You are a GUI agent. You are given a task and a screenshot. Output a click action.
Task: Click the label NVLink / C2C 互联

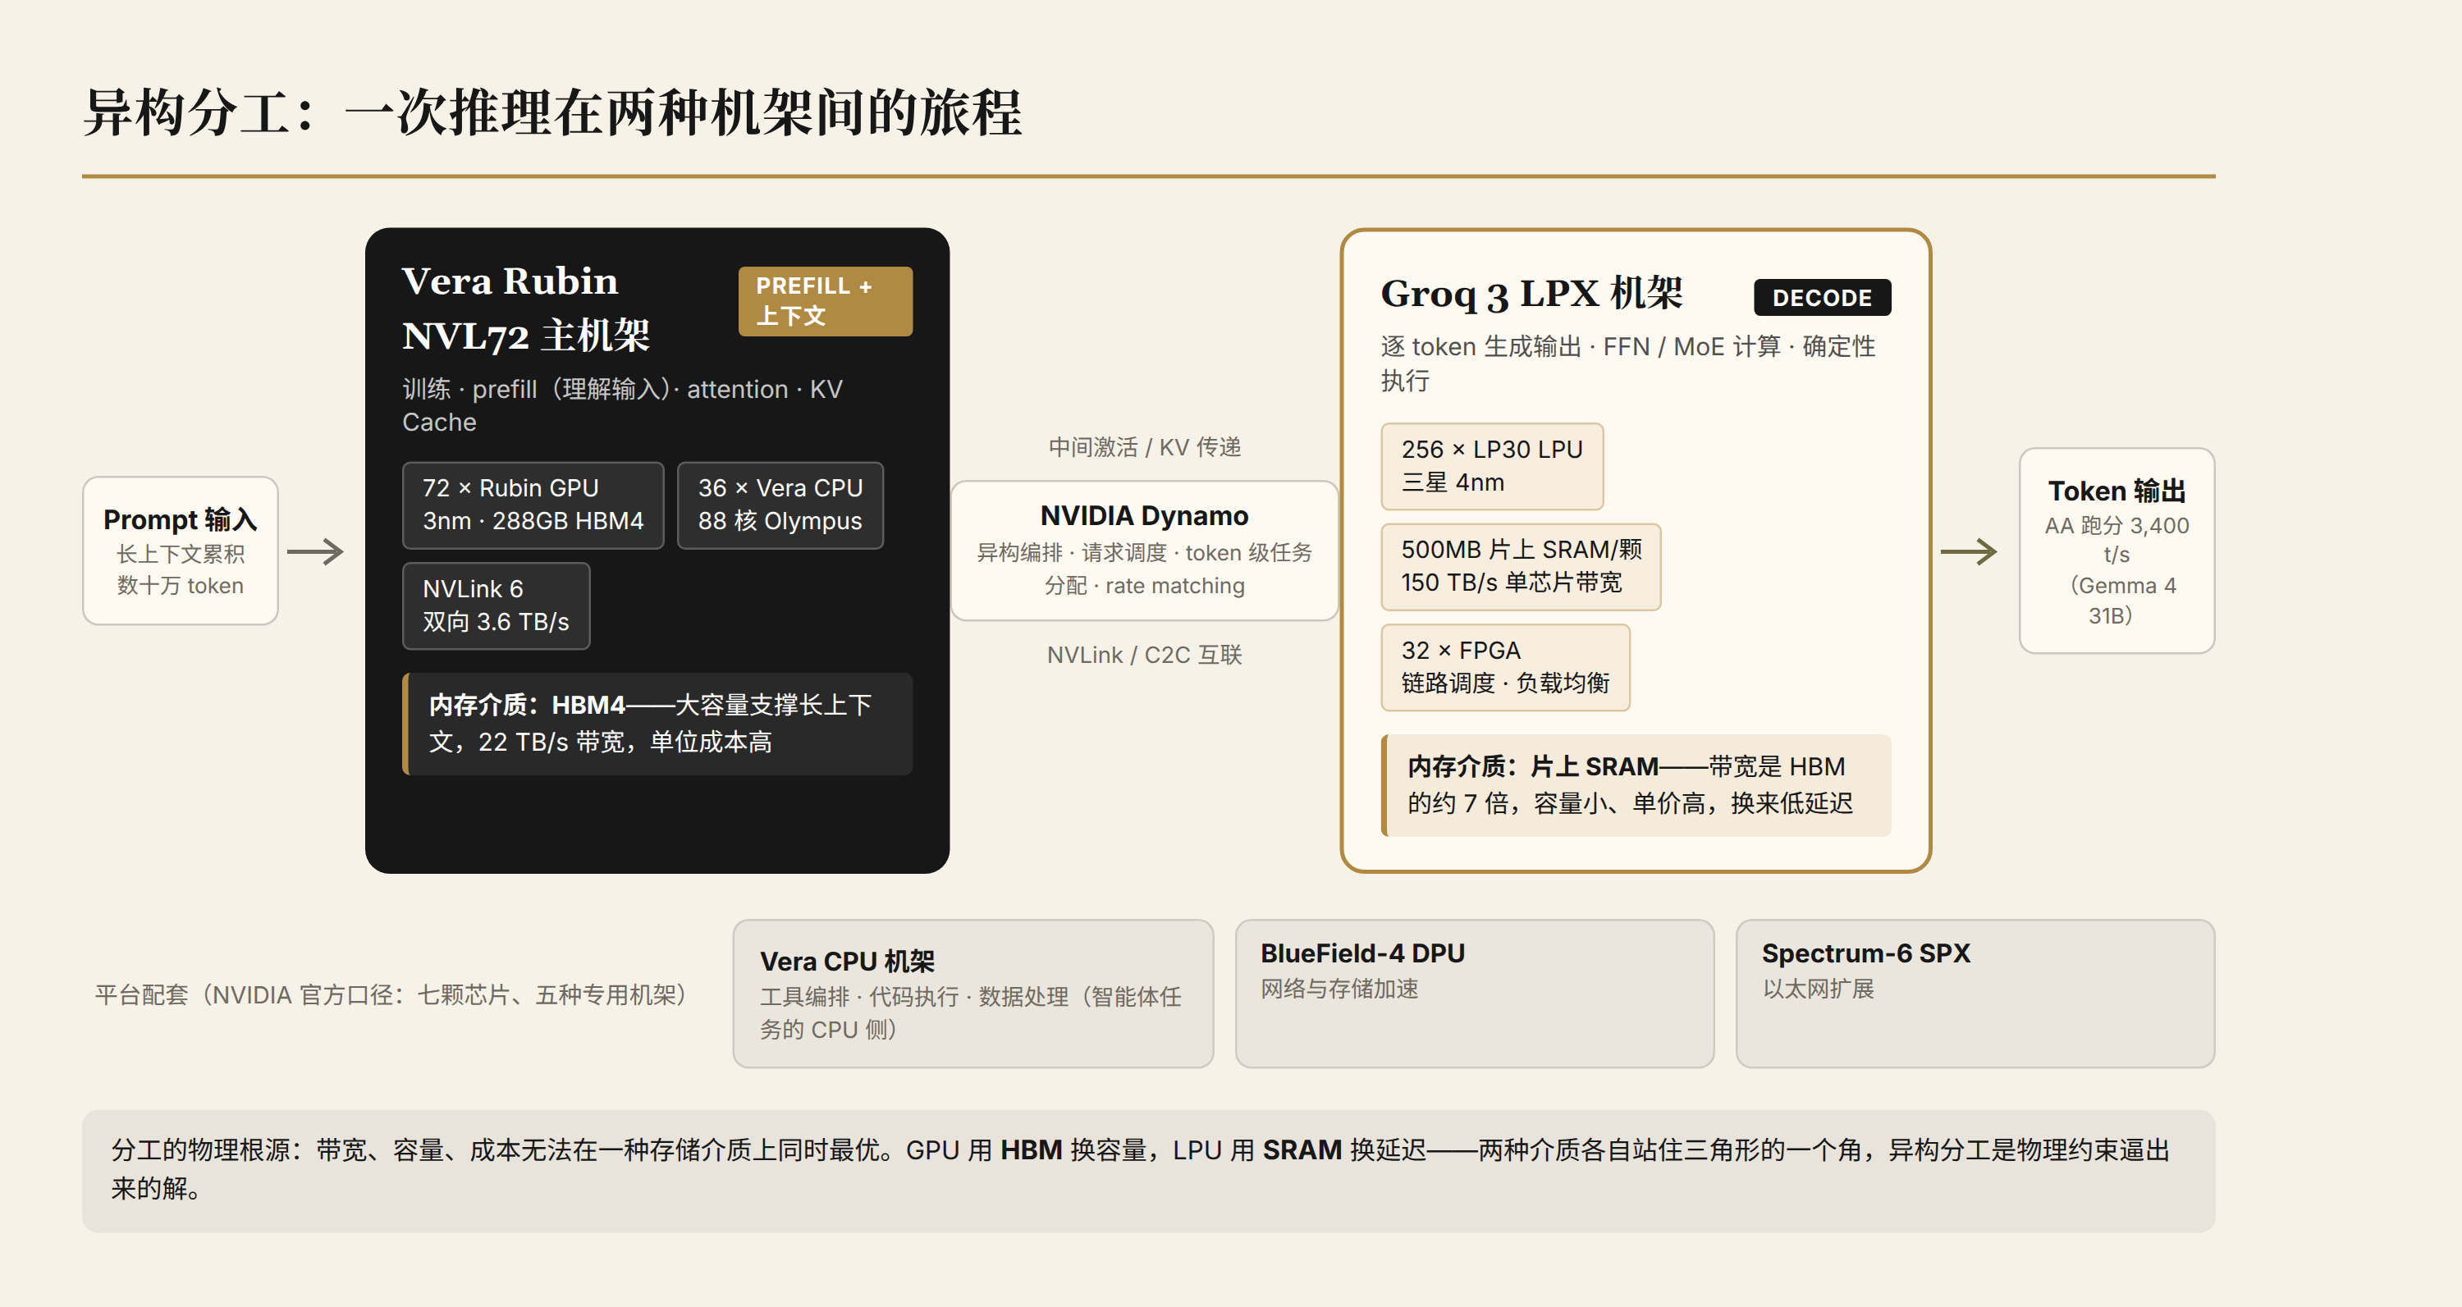pos(1144,656)
